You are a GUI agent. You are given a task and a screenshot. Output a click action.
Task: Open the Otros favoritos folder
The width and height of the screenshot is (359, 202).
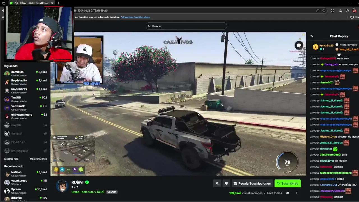(x=355, y=17)
